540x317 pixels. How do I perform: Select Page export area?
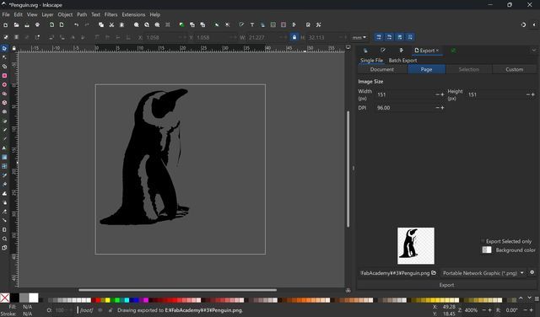[x=426, y=69]
